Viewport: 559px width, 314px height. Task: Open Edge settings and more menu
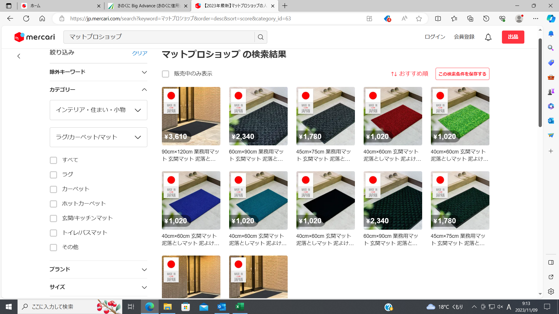536,19
